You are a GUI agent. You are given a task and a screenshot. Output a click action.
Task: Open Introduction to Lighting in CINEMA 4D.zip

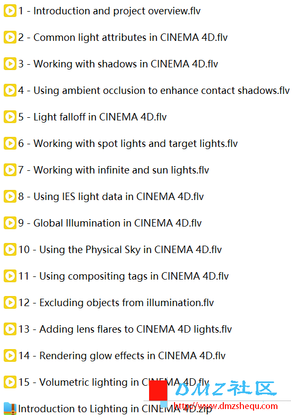115,409
